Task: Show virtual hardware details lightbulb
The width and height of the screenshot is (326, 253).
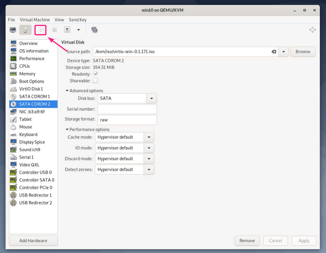Action: point(25,30)
